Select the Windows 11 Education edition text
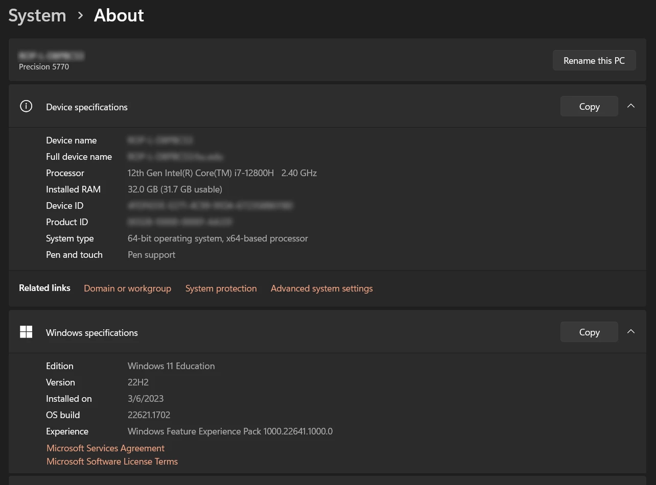Viewport: 656px width, 485px height. pos(171,366)
